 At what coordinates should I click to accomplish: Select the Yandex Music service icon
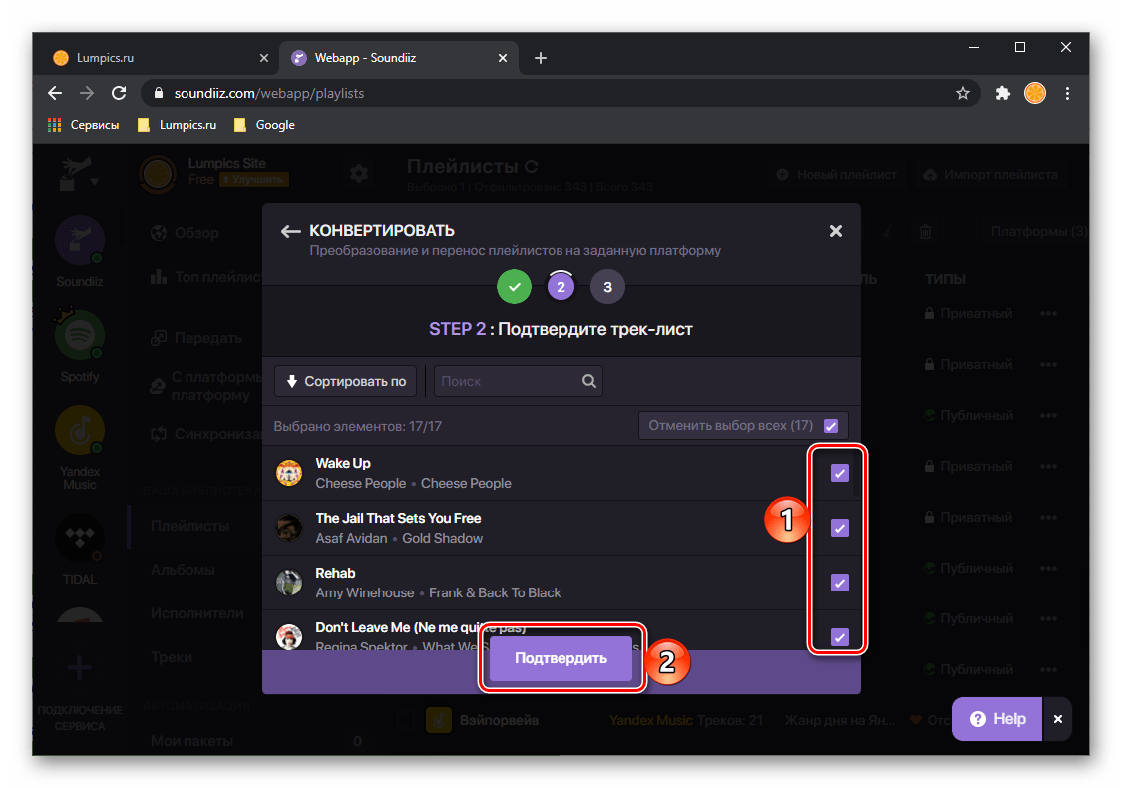[x=80, y=431]
